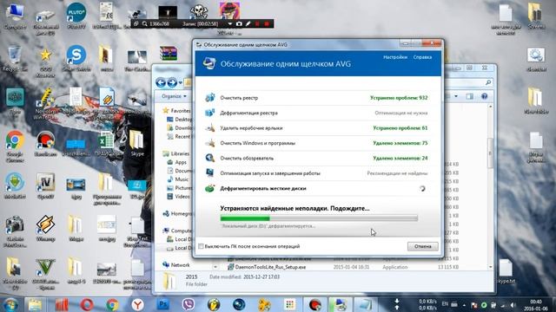Select DaemonToolsLite_Rus_Setup.exe in Explorer list
556x312 pixels.
270,267
